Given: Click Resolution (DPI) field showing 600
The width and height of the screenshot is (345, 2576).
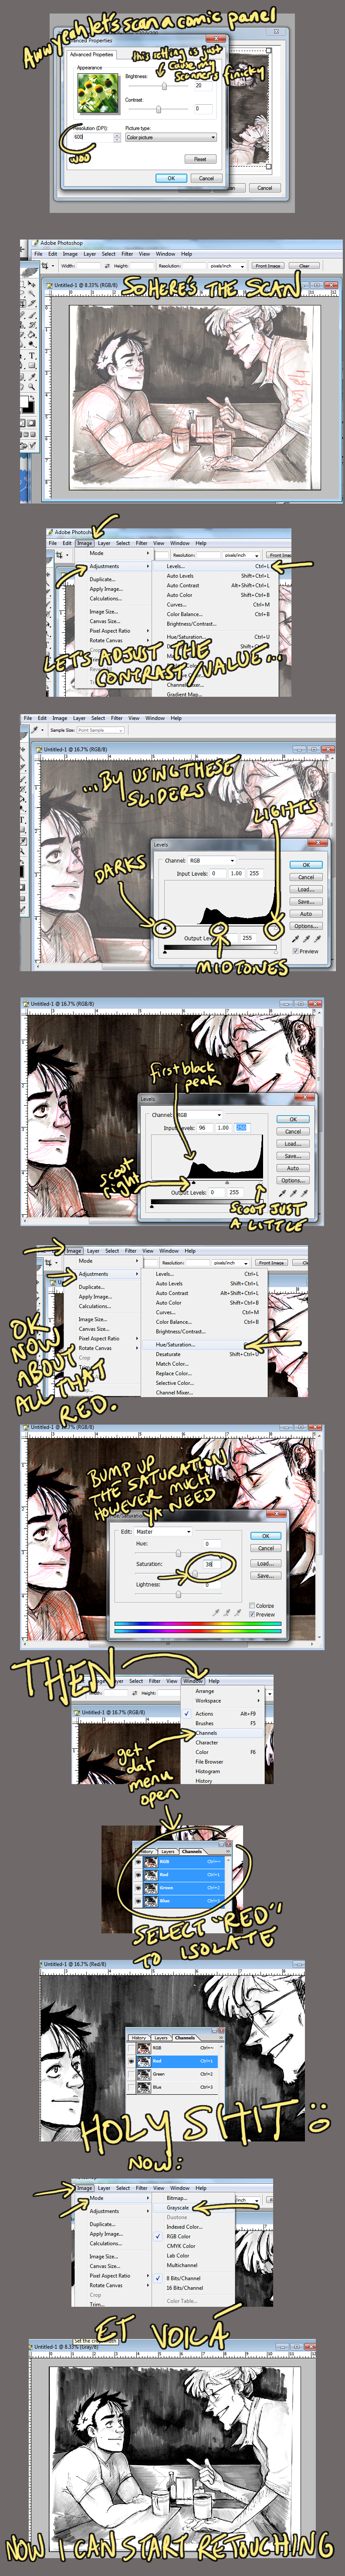Looking at the screenshot, I should coord(97,137).
